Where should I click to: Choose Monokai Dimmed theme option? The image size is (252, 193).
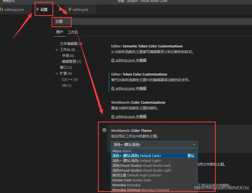point(154,190)
